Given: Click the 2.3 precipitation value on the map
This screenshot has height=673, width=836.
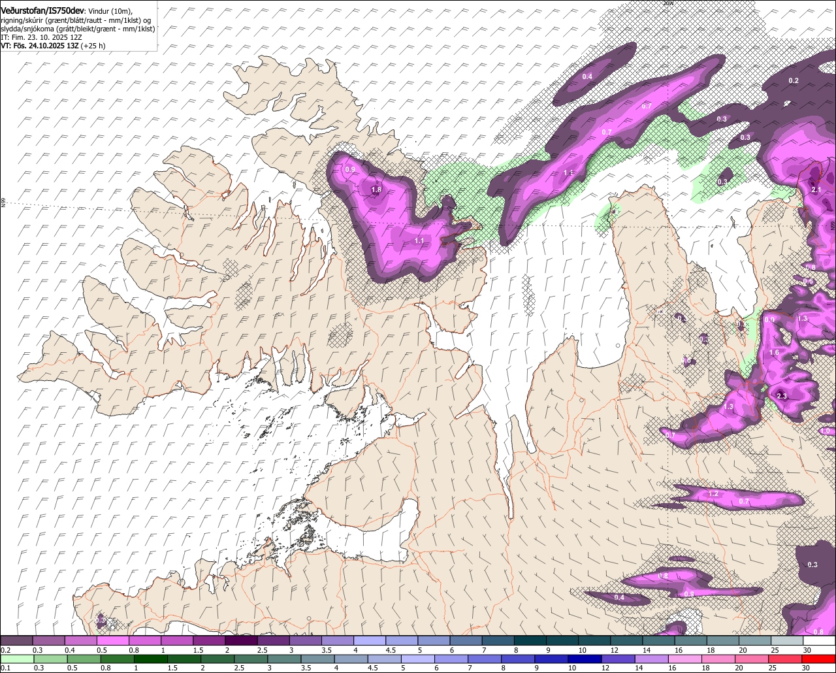Looking at the screenshot, I should pyautogui.click(x=782, y=397).
